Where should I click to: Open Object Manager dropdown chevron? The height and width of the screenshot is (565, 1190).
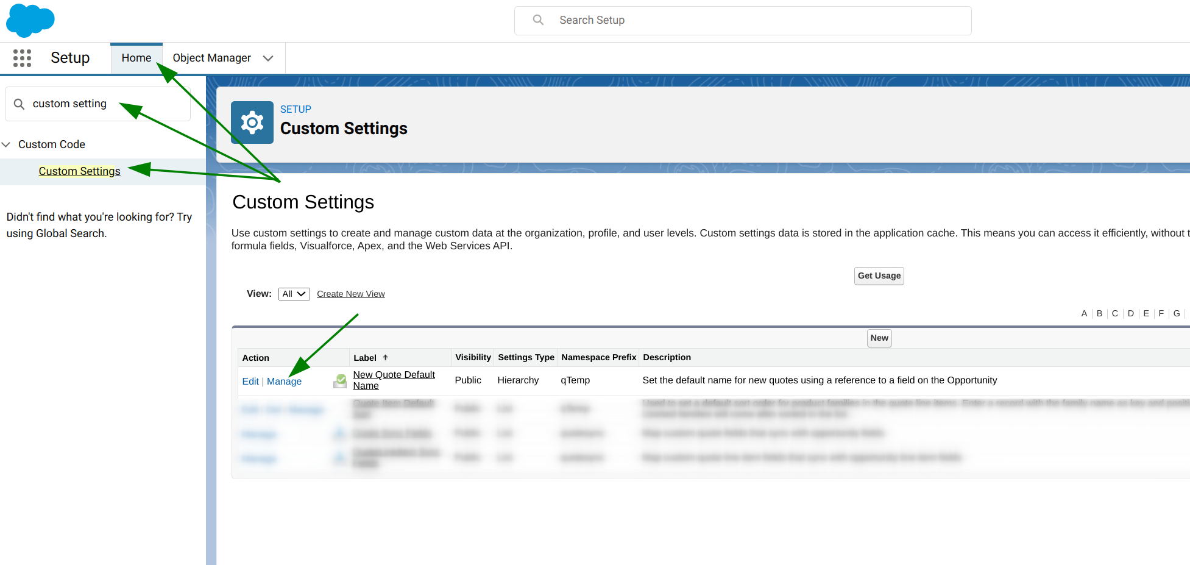(x=268, y=59)
